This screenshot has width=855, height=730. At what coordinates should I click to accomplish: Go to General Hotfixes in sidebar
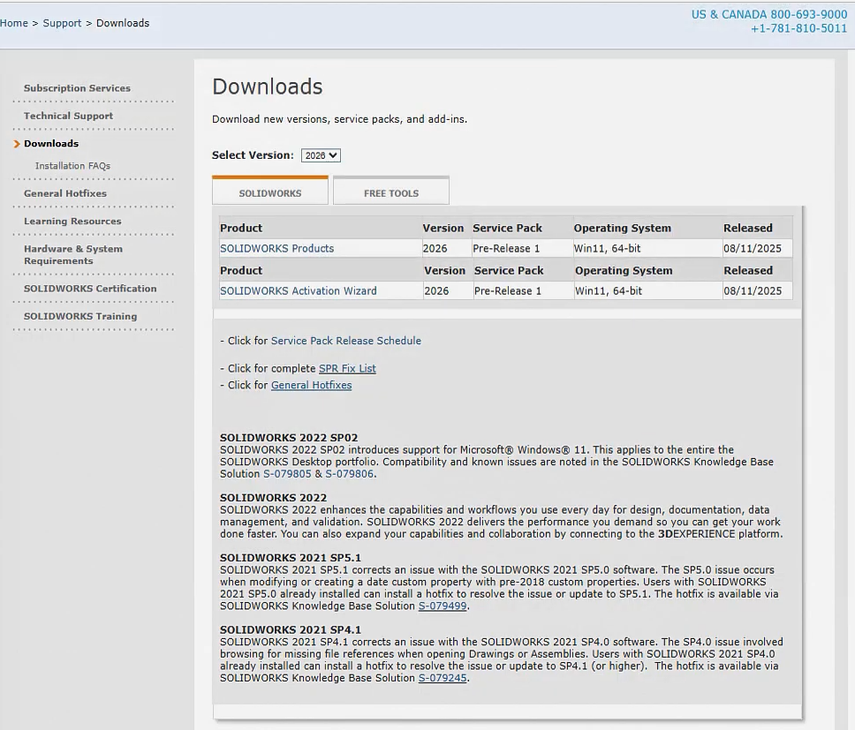[x=65, y=193]
